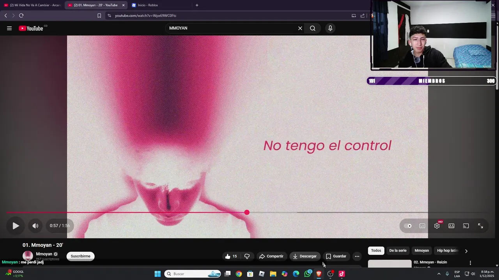Open File Explorer from the taskbar
This screenshot has height=280, width=499.
tap(273, 274)
